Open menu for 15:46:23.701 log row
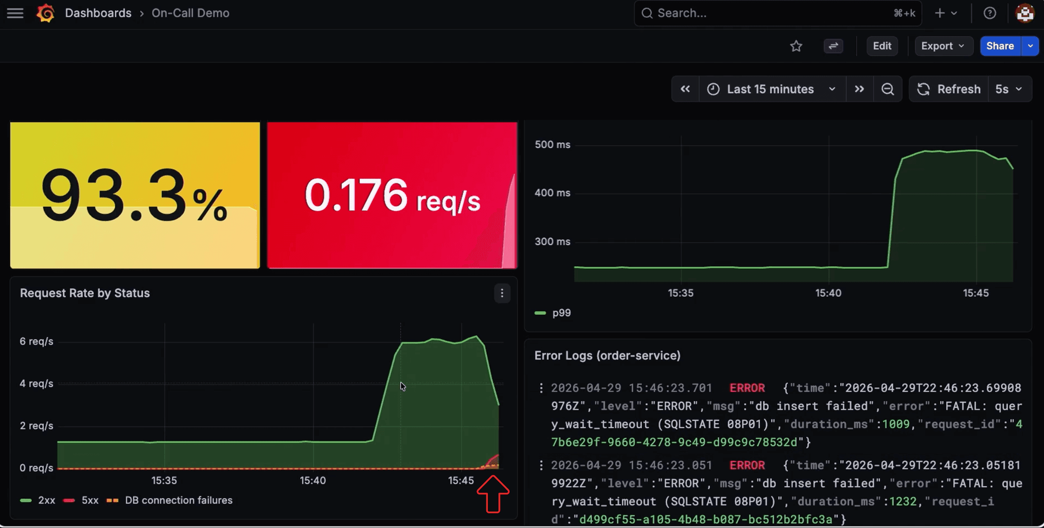 pyautogui.click(x=541, y=388)
